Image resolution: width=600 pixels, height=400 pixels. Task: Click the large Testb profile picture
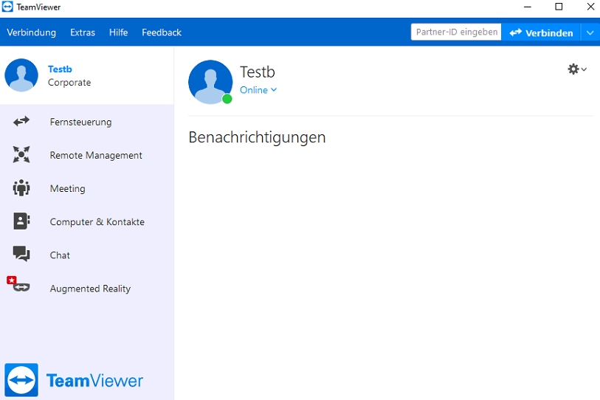pos(210,82)
